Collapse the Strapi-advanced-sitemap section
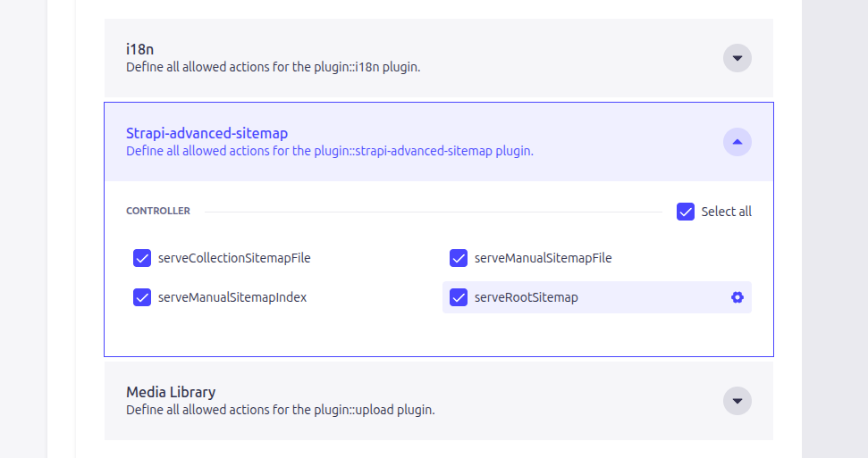Image resolution: width=868 pixels, height=458 pixels. pos(737,142)
